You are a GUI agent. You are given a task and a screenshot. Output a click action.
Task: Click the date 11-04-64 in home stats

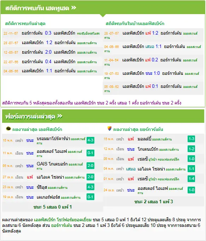pos(111,60)
